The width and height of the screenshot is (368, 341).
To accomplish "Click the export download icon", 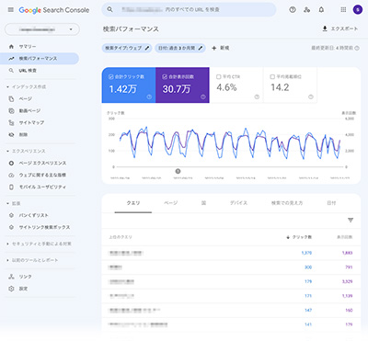I will coord(325,28).
